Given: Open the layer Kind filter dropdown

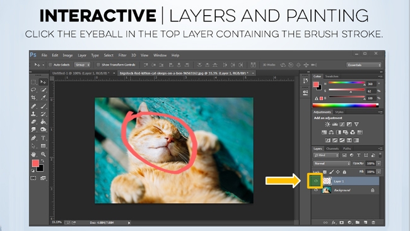Looking at the screenshot, I should [x=326, y=155].
